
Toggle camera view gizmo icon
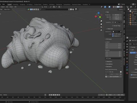tap(101, 27)
